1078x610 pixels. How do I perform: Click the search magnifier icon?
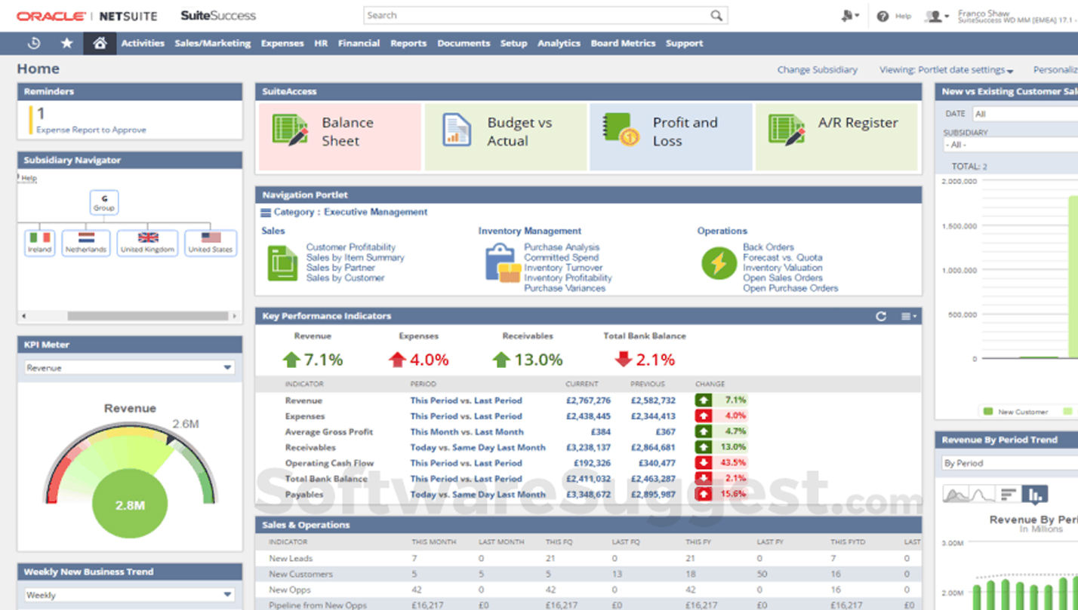pos(716,15)
